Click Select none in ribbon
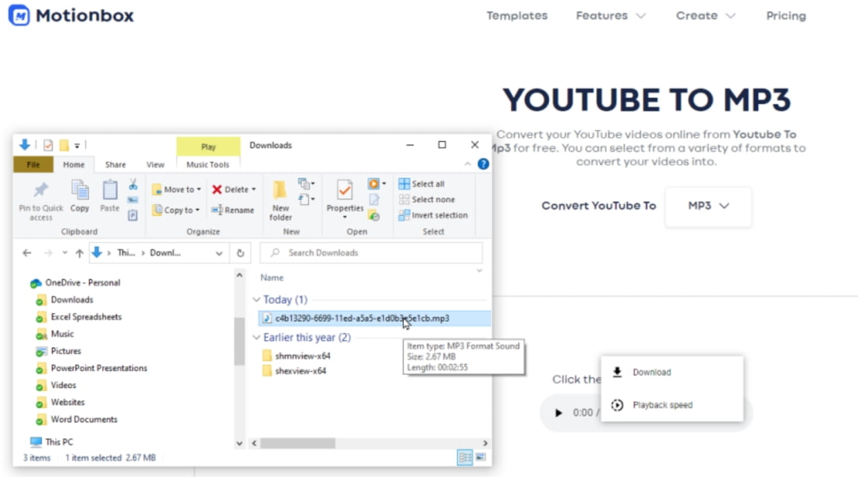Image resolution: width=858 pixels, height=477 pixels. click(x=427, y=200)
